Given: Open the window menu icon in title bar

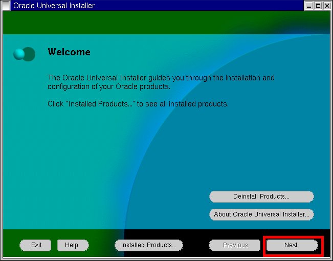Looking at the screenshot, I should (x=6, y=5).
